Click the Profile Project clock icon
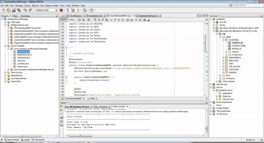264x143 pixels. 91,10
